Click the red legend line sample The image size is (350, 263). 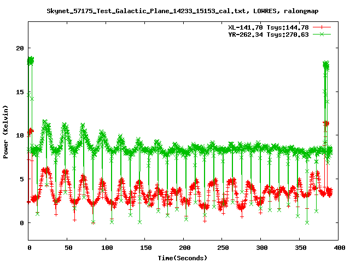(x=322, y=27)
